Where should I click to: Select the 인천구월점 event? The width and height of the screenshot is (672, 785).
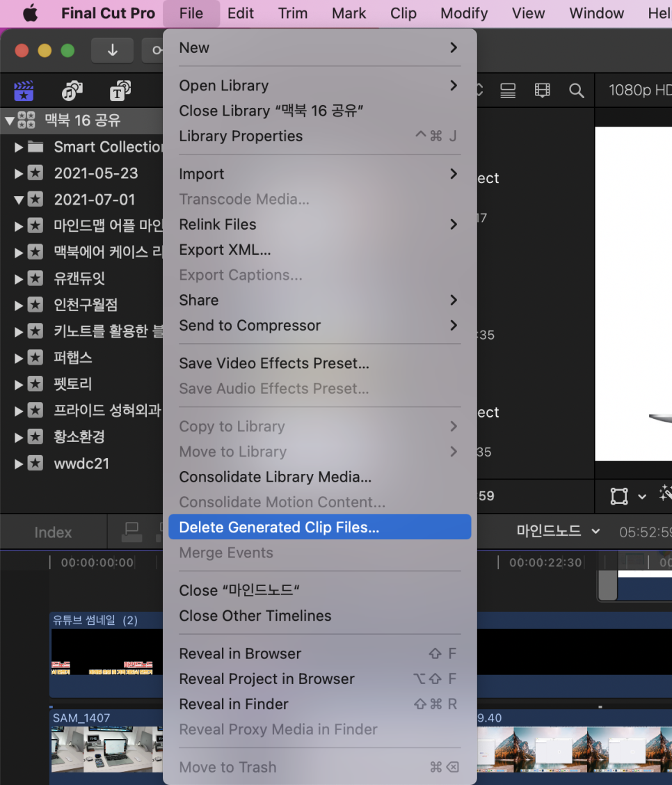pyautogui.click(x=86, y=305)
